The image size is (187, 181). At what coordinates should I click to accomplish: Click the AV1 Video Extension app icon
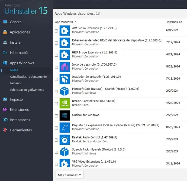click(x=65, y=31)
